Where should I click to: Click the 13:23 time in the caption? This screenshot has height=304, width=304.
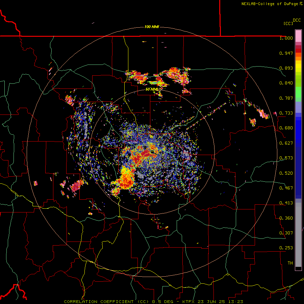[x=236, y=302]
